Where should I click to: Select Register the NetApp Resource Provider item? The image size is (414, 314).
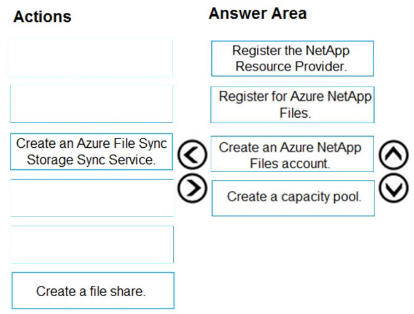292,58
